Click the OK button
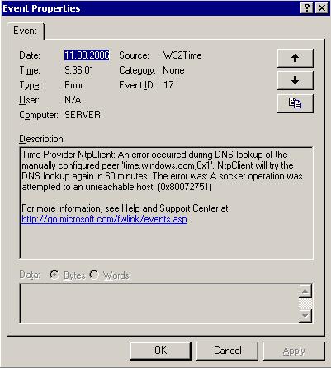The height and width of the screenshot is (368, 331). coord(160,351)
